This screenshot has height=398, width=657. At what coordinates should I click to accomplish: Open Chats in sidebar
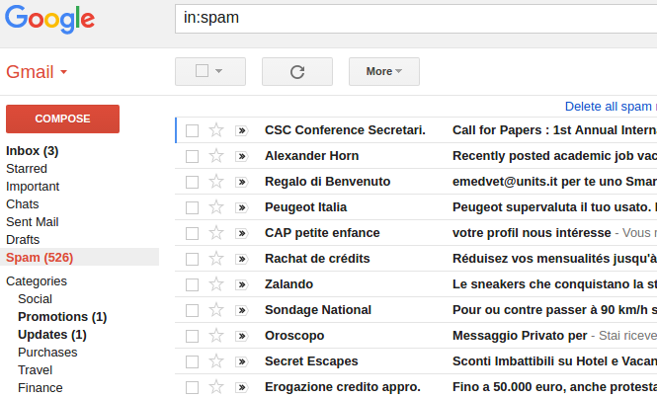pos(22,204)
